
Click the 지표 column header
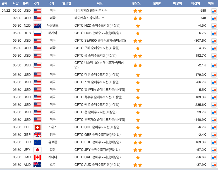(x=100, y=3)
